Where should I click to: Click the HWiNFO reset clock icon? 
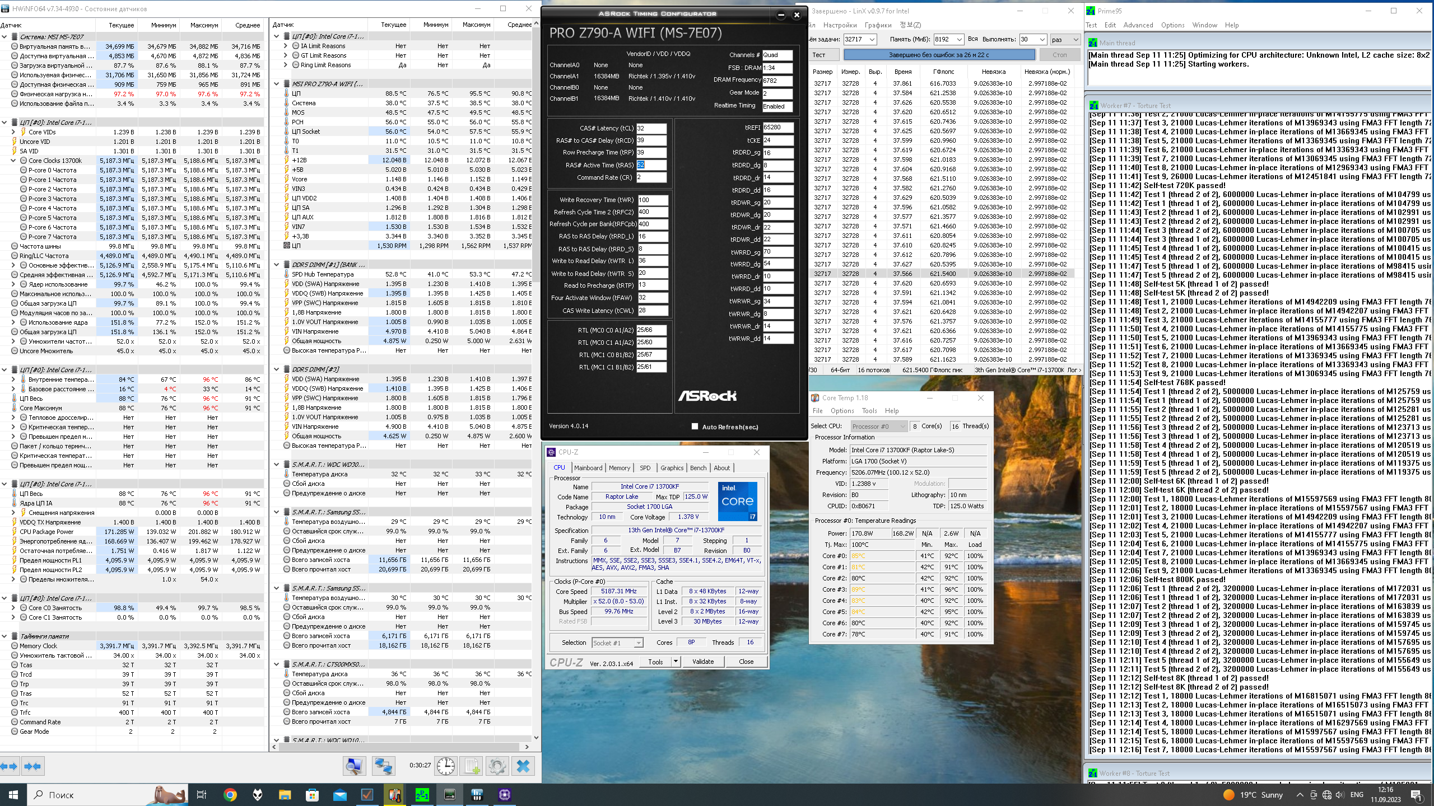pyautogui.click(x=446, y=766)
